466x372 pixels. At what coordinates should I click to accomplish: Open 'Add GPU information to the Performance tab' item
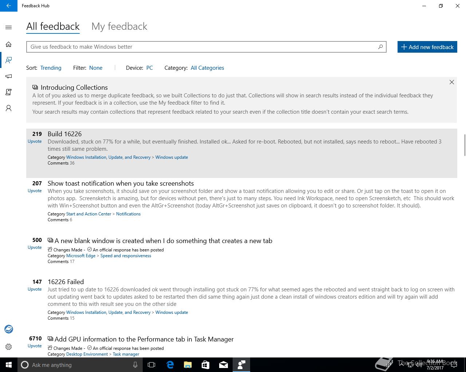click(144, 339)
